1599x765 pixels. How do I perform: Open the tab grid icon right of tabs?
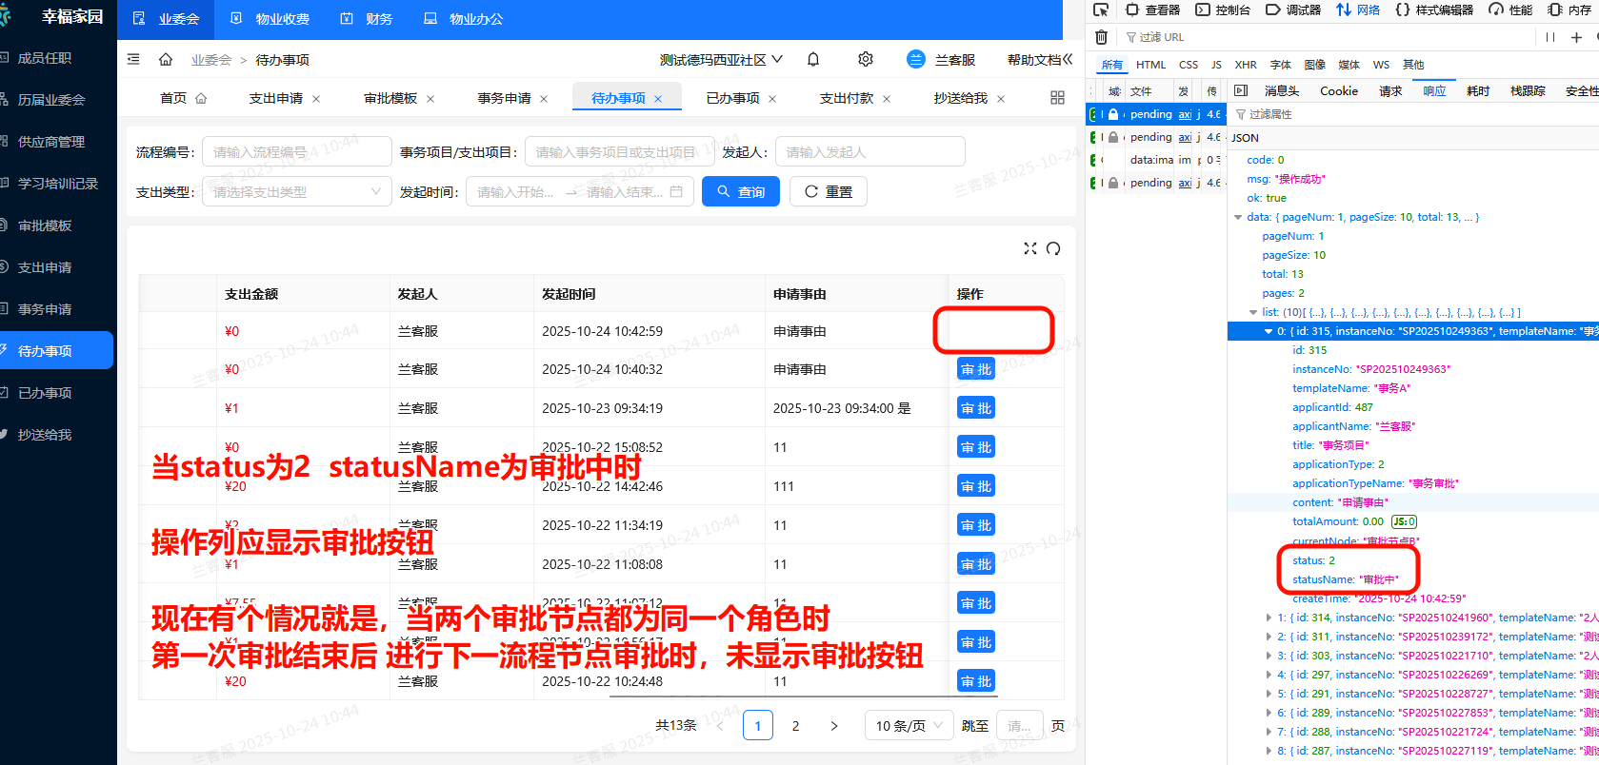[1057, 98]
